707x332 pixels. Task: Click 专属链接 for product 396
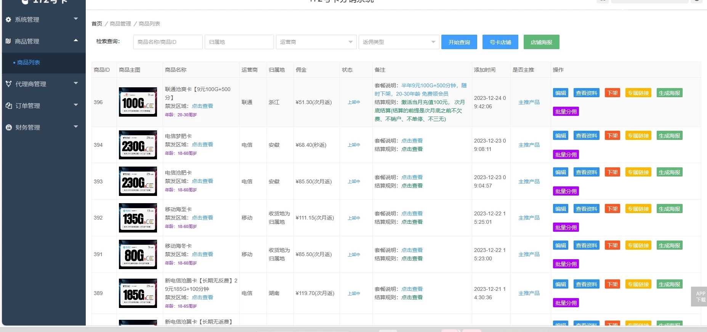638,93
